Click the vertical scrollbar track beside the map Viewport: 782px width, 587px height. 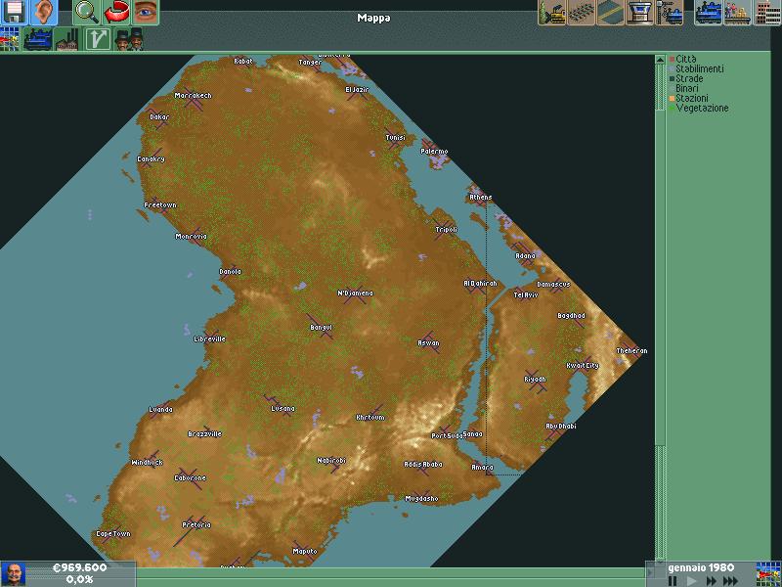(x=659, y=309)
